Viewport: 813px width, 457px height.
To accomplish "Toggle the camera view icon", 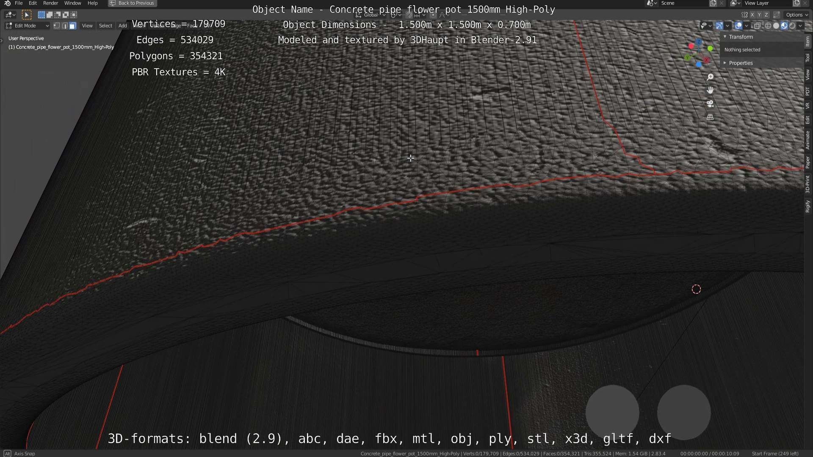I will point(710,104).
